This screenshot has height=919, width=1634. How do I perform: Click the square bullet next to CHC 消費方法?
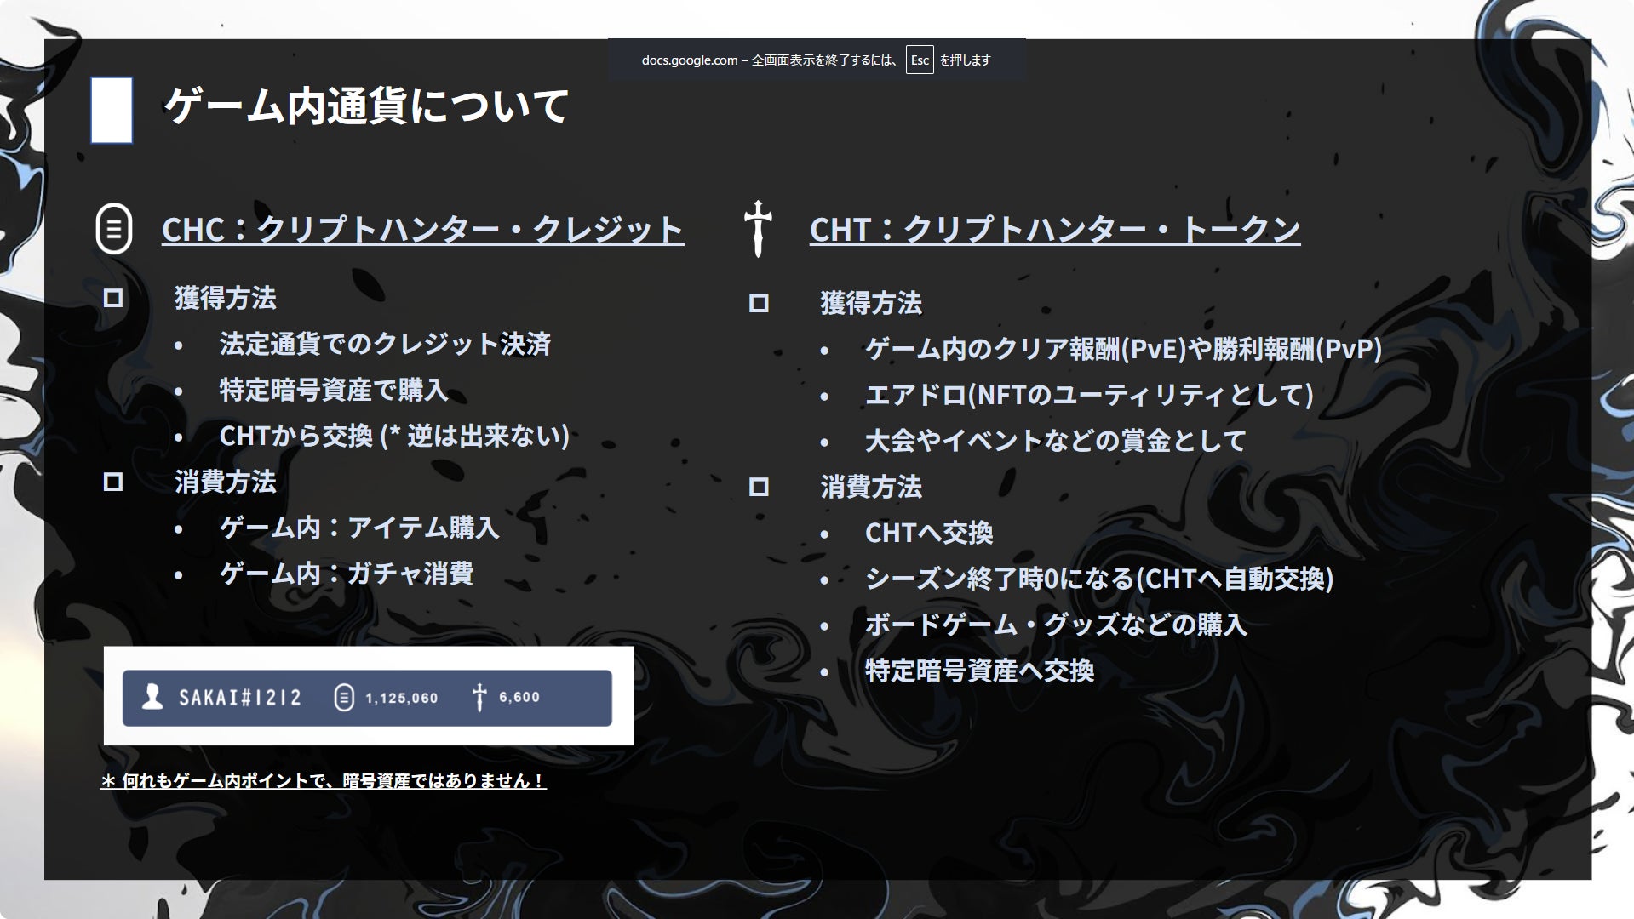pos(113,482)
